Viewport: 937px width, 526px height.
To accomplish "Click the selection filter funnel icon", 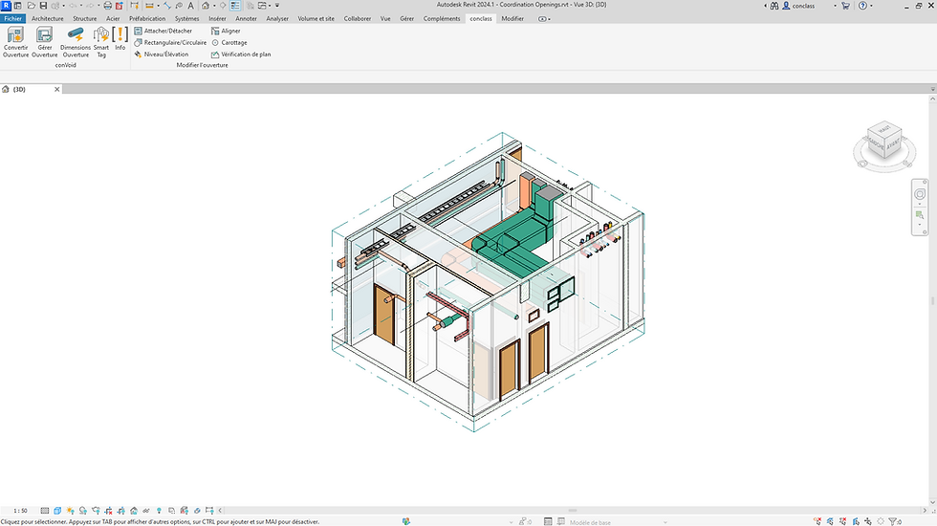I will pyautogui.click(x=892, y=522).
